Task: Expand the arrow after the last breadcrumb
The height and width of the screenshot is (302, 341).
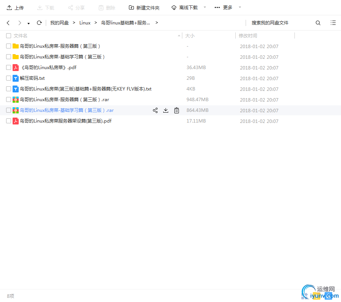Action: coord(157,23)
